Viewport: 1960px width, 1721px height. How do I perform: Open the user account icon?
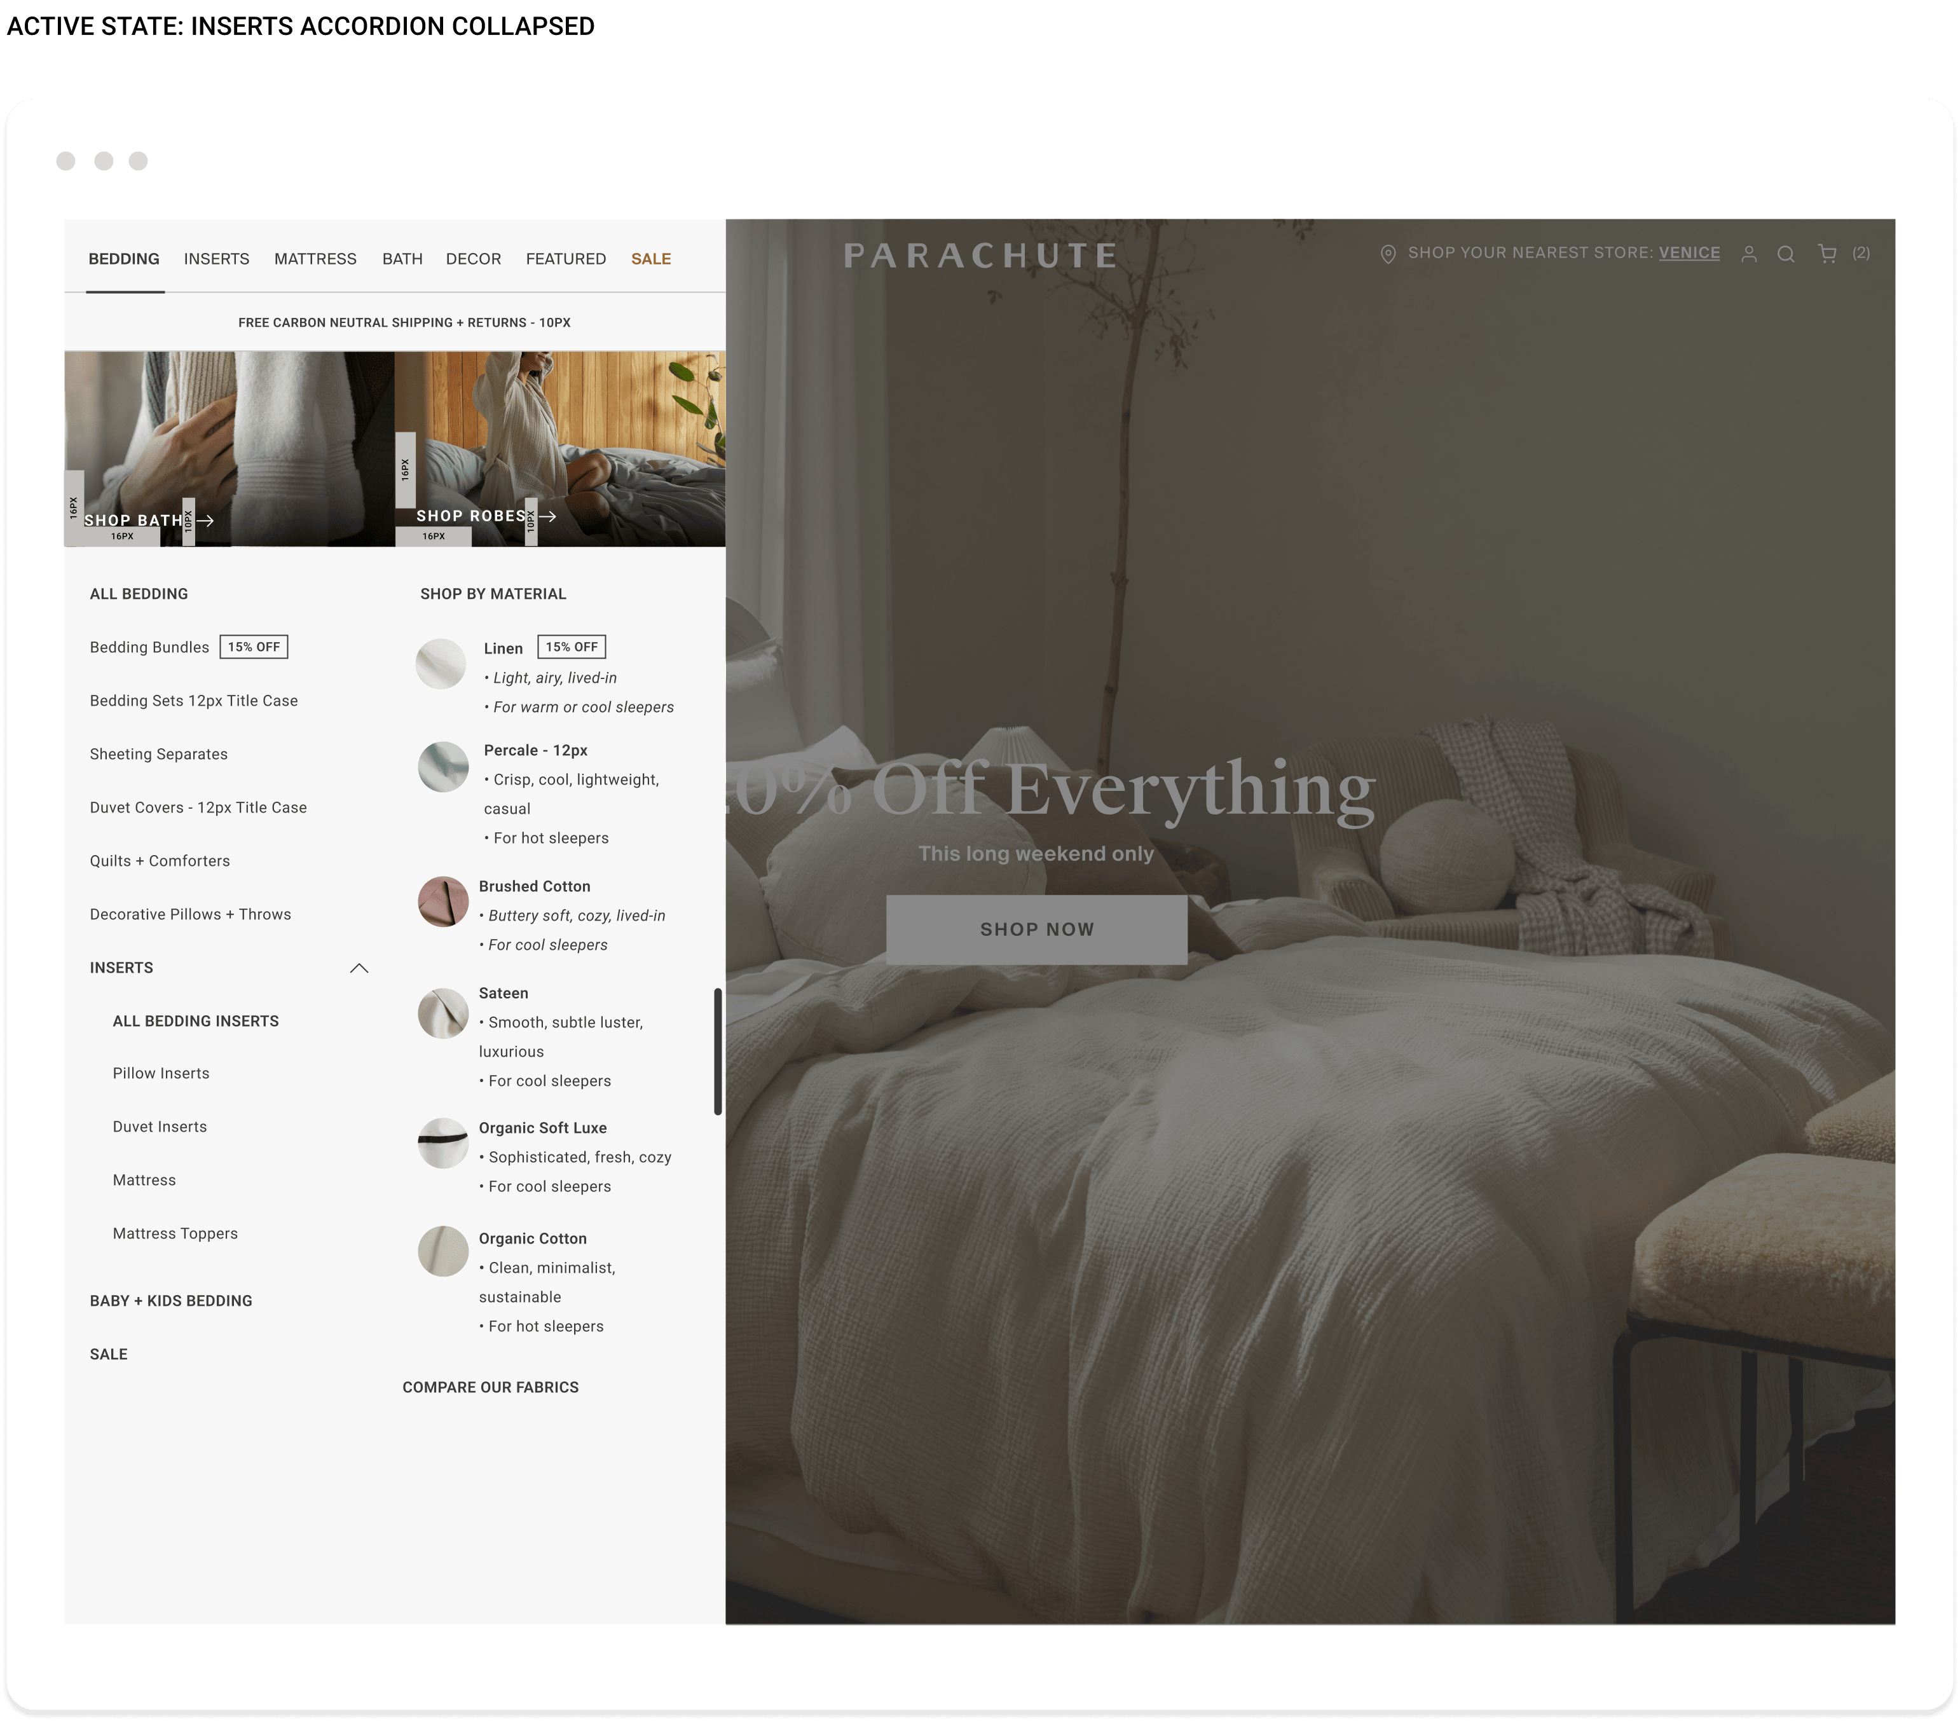1748,254
